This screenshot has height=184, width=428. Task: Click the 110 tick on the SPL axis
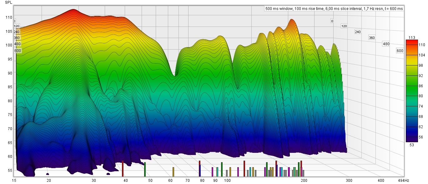(9, 17)
